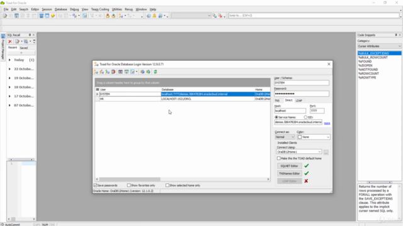This screenshot has height=226, width=403.
Task: Click the TNSNames Editor button
Action: [290, 173]
